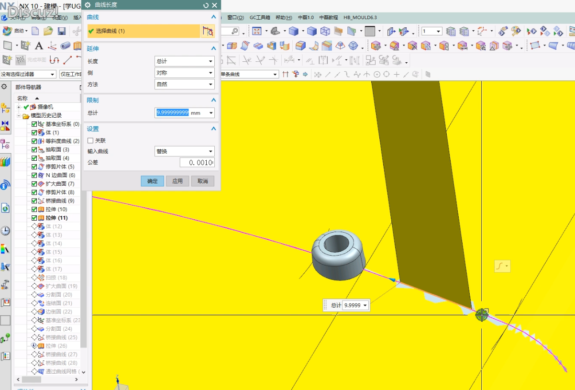Click the yellow curve handle icon in viewport

click(x=502, y=266)
